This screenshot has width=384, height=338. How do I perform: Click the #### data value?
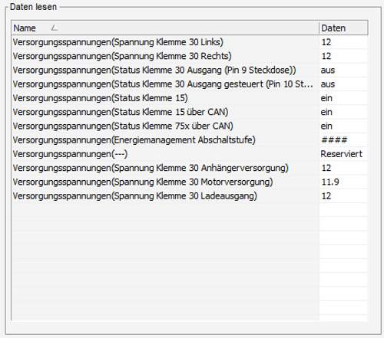(334, 140)
